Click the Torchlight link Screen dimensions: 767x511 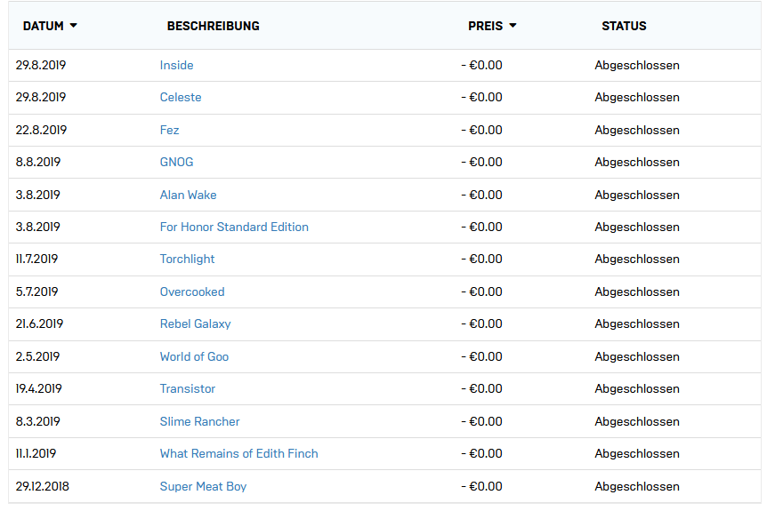point(187,259)
